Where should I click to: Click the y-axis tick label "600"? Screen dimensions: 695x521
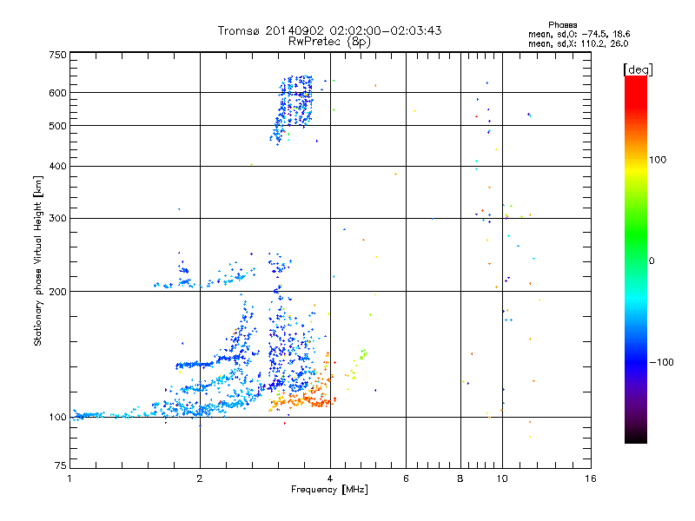57,93
